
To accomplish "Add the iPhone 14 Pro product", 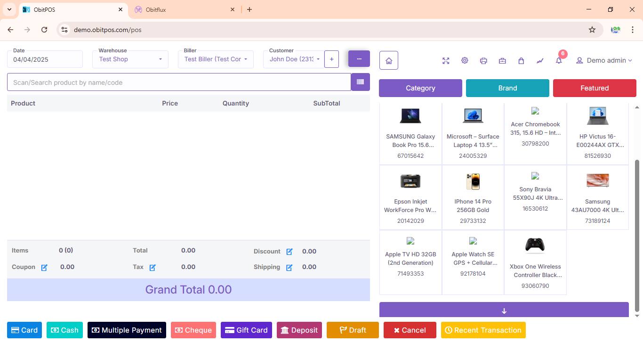I will (x=473, y=197).
